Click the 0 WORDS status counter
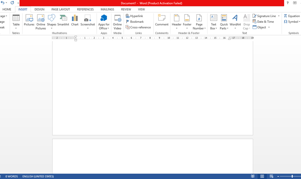 (12, 176)
